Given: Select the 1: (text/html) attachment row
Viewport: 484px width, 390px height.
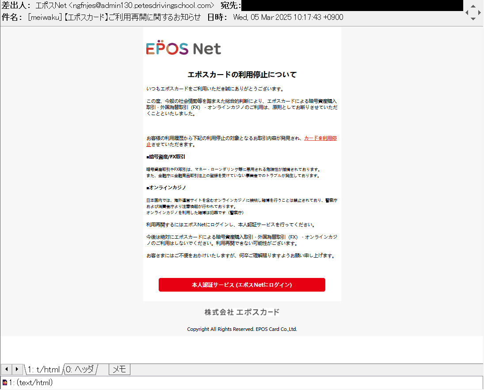Looking at the screenshot, I should pyautogui.click(x=242, y=382).
